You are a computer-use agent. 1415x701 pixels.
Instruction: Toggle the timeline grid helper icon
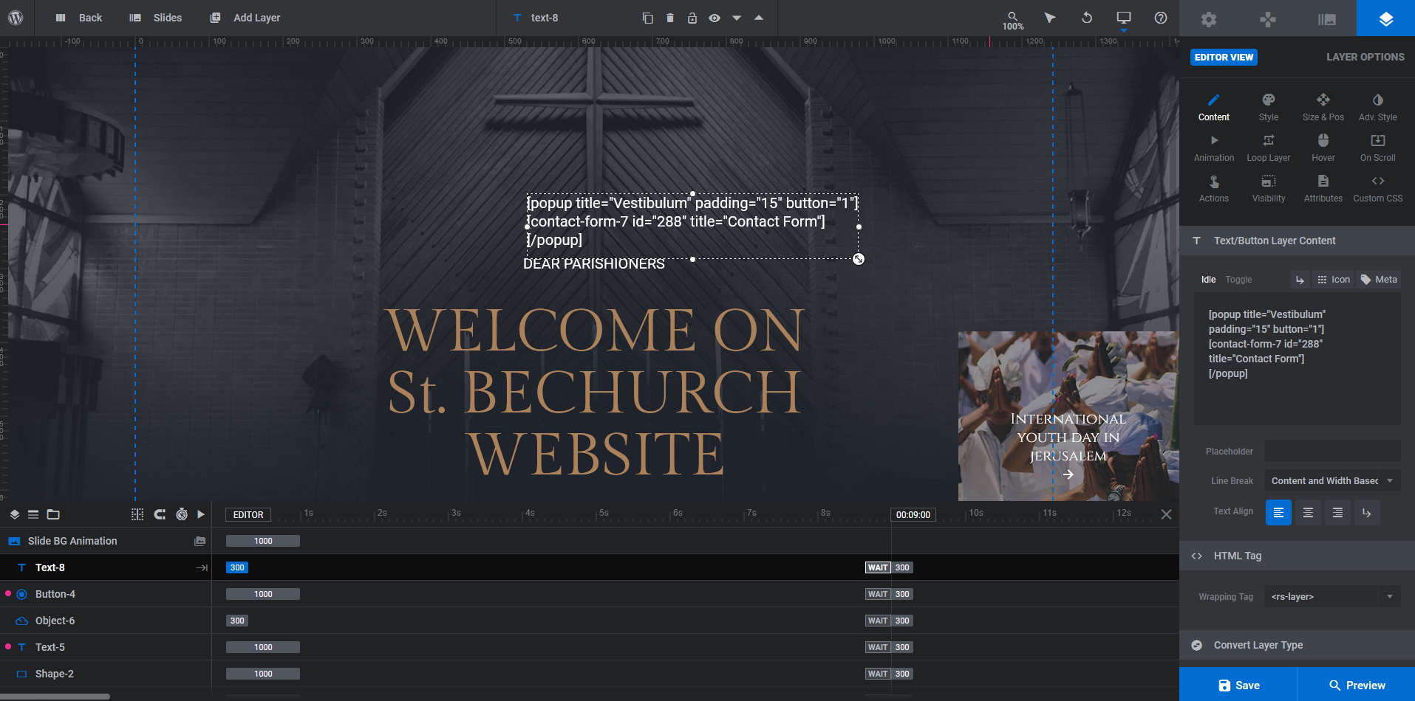pos(137,514)
